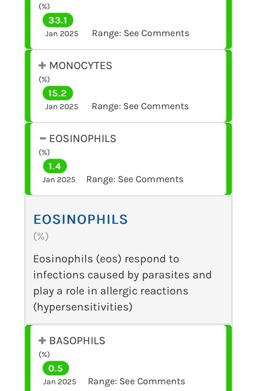This screenshot has width=257, height=391.
Task: Open the MONOCYTES test label
Action: click(81, 66)
